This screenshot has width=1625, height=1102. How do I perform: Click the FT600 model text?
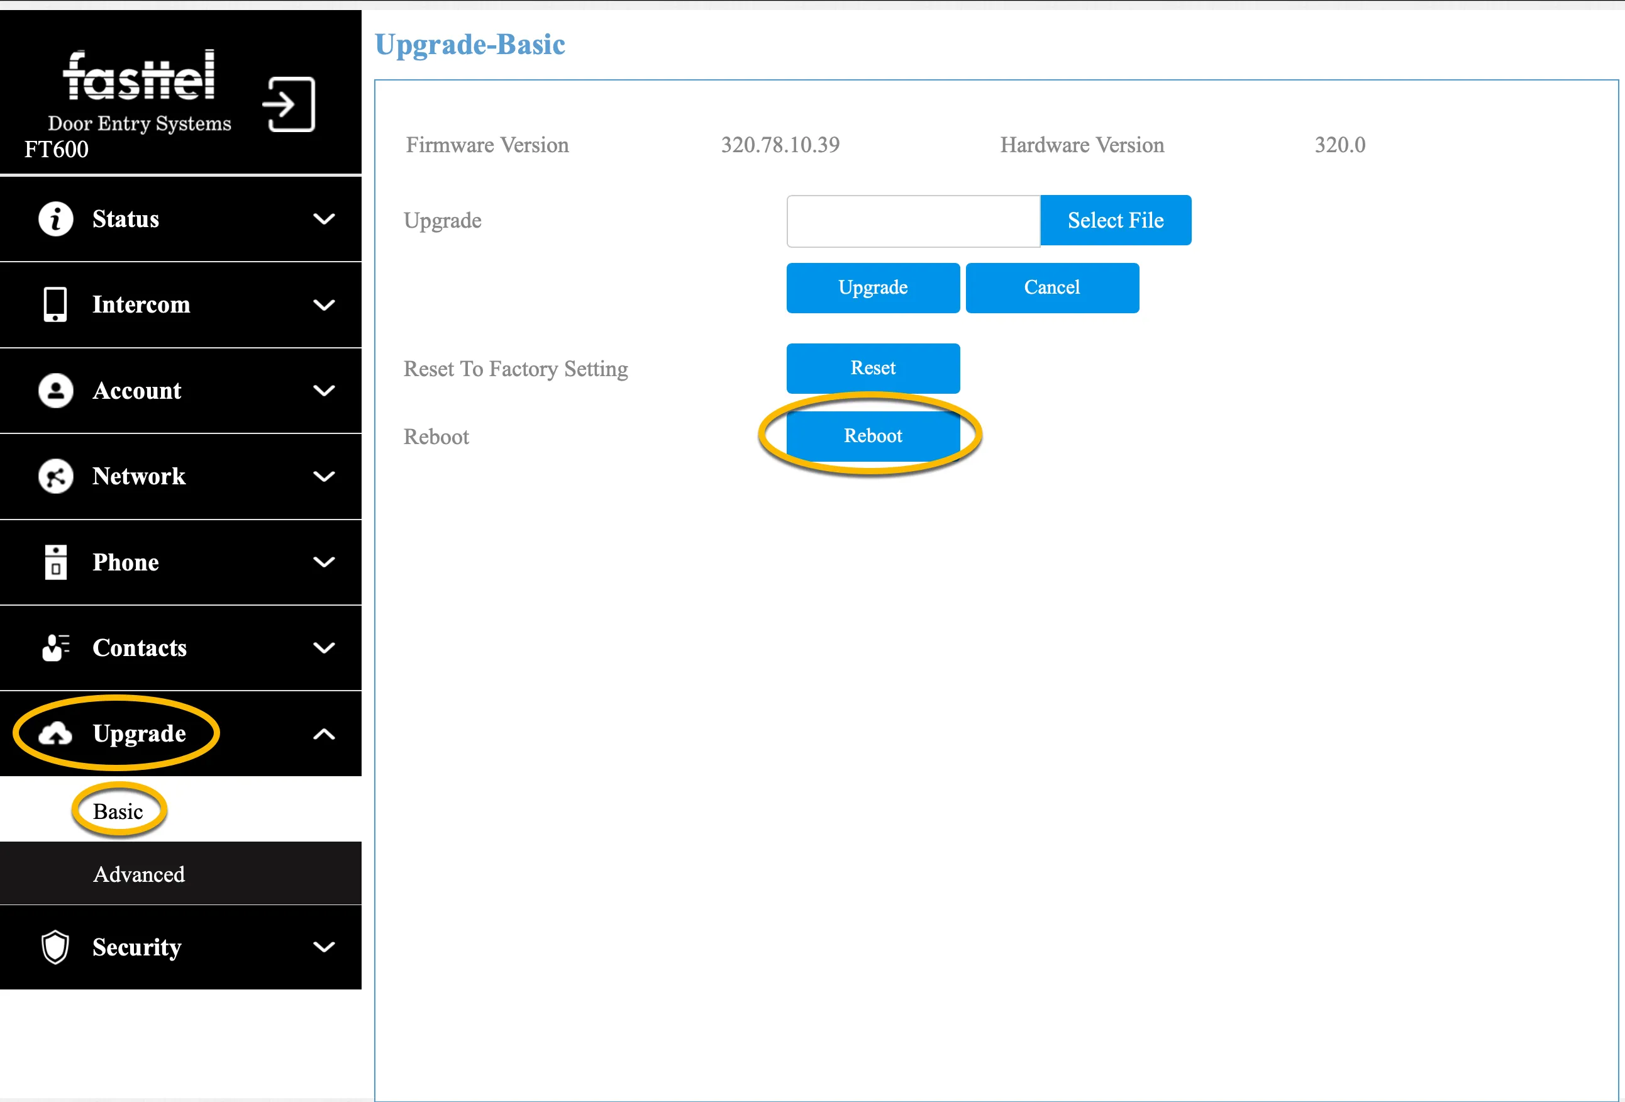click(x=57, y=149)
